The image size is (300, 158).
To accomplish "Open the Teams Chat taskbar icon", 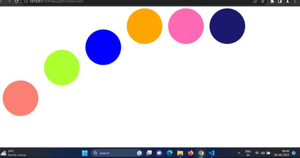I will [159, 153].
